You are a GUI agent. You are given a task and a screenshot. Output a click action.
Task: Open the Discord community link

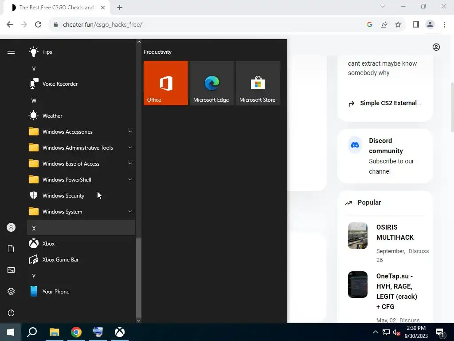(x=385, y=156)
